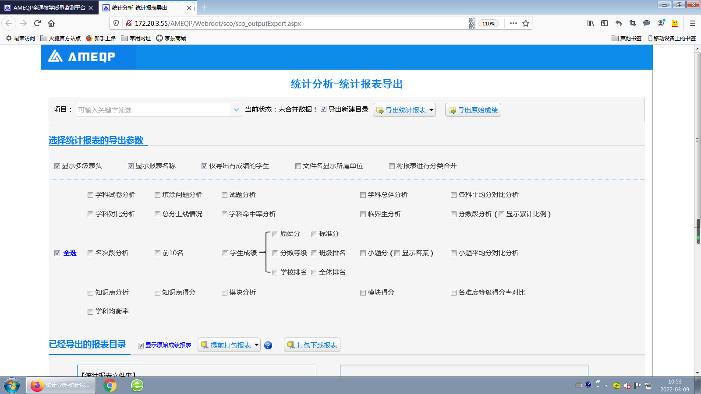This screenshot has height=394, width=701.
Task: Check 将报表进行分类合并
Action: (392, 166)
